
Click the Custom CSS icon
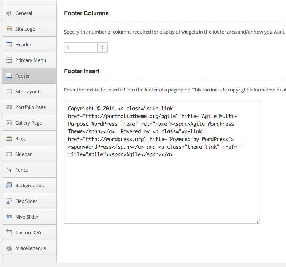9,232
